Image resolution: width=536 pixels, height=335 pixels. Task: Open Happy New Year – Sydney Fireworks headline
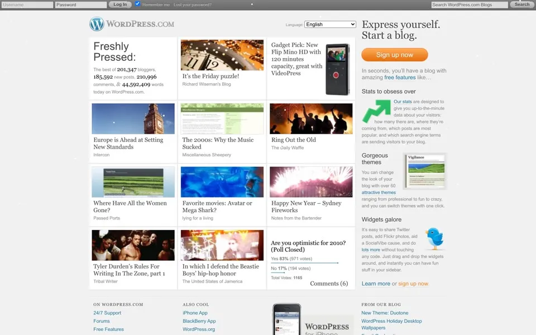click(x=307, y=207)
